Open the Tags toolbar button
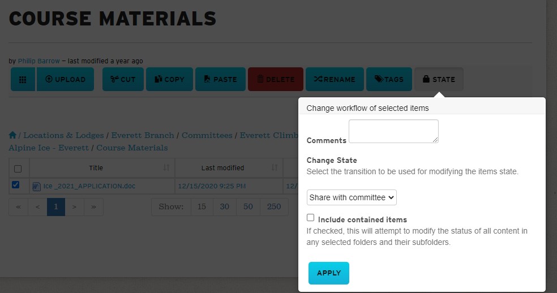This screenshot has width=557, height=293. (x=388, y=79)
